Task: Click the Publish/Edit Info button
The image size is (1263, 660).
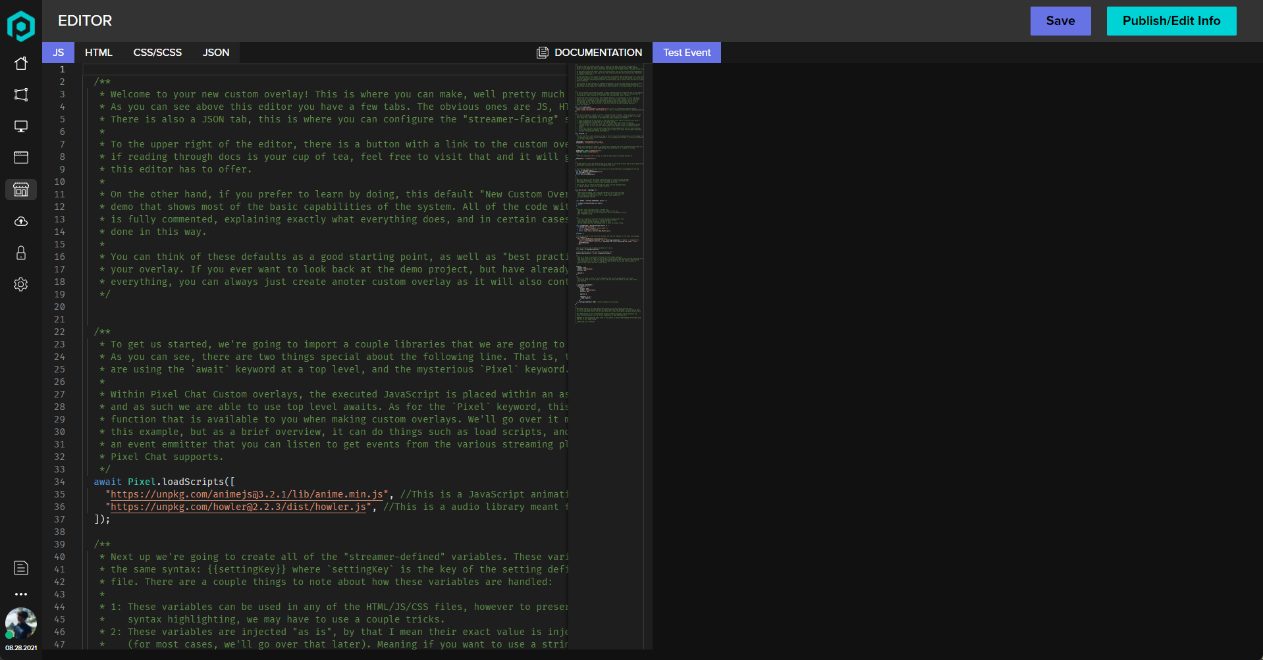Action: coord(1171,20)
